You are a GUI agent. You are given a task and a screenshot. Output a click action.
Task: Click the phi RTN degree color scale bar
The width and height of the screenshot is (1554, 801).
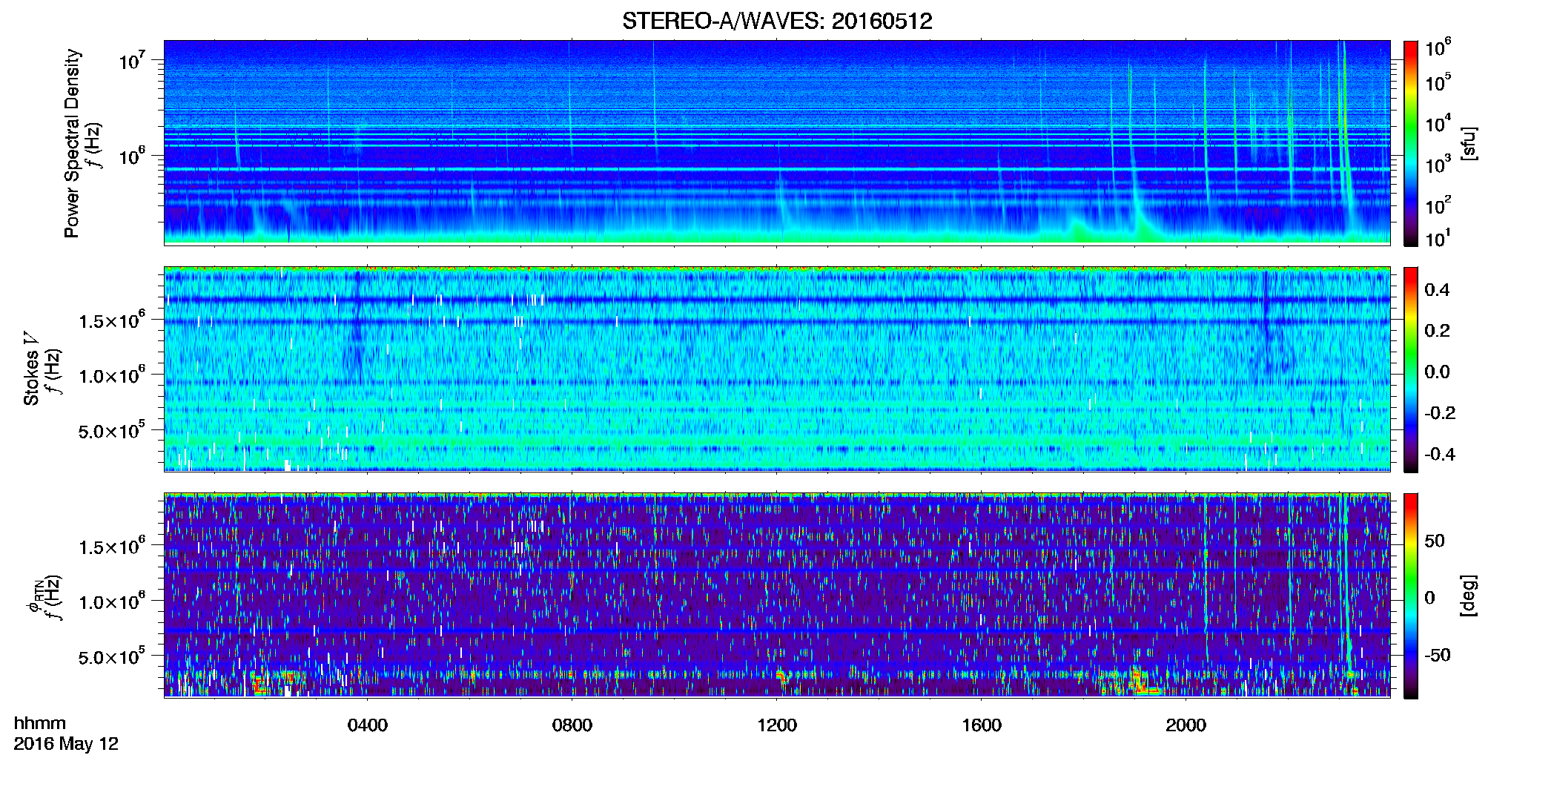coord(1411,596)
